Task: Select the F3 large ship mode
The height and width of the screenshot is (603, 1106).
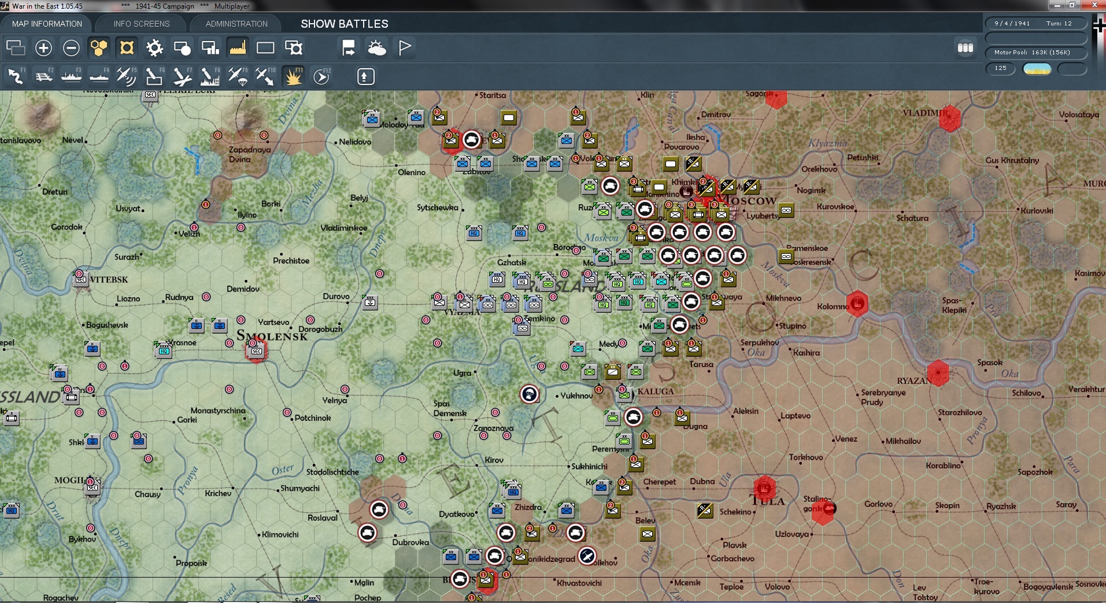Action: 71,76
